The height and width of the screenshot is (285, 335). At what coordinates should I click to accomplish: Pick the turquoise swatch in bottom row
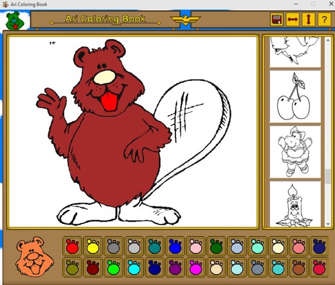click(x=278, y=267)
